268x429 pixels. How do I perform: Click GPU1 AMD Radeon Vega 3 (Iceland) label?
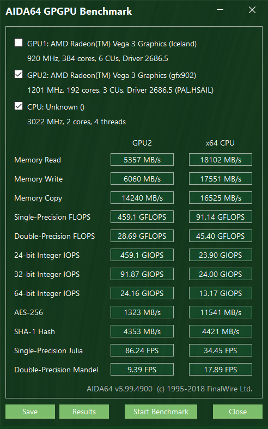click(112, 44)
